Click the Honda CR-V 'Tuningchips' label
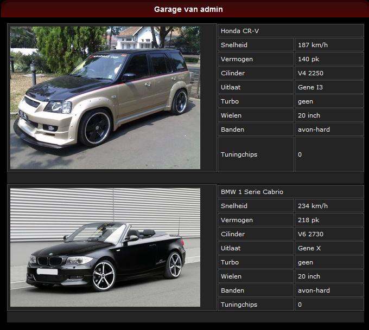The image size is (369, 330). click(x=239, y=154)
